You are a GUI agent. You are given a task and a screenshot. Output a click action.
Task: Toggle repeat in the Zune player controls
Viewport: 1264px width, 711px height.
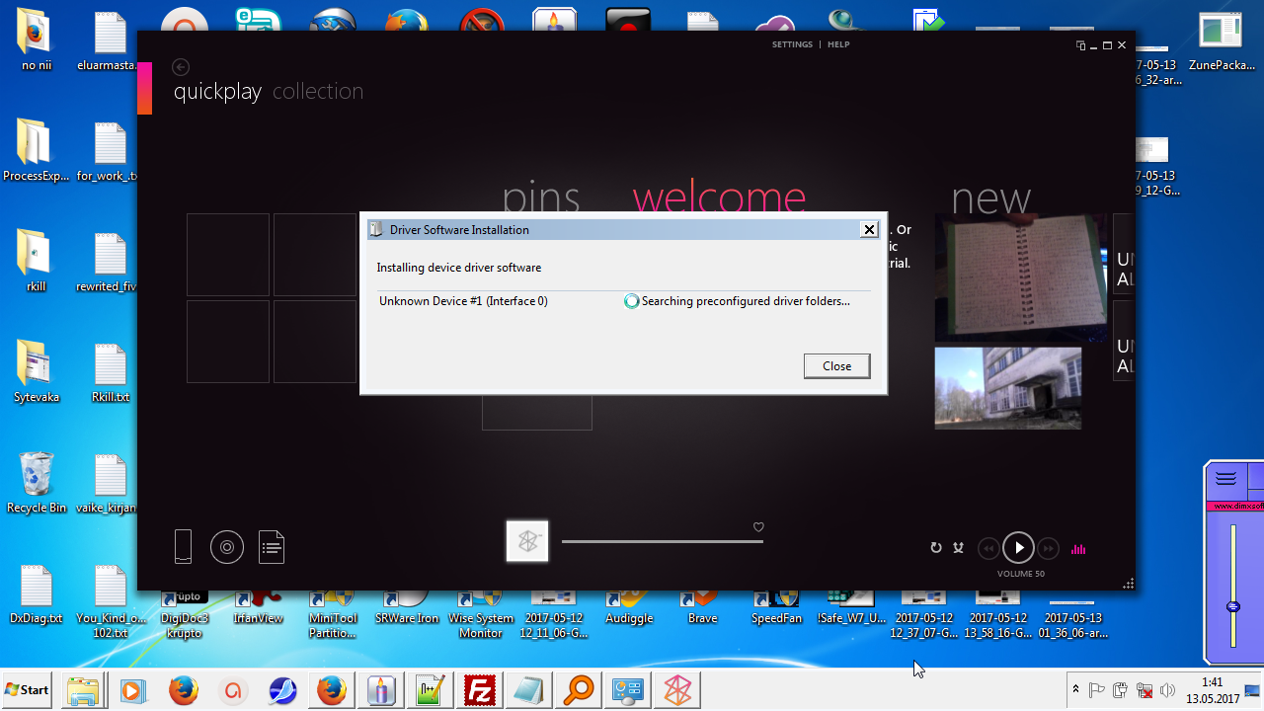(x=936, y=548)
